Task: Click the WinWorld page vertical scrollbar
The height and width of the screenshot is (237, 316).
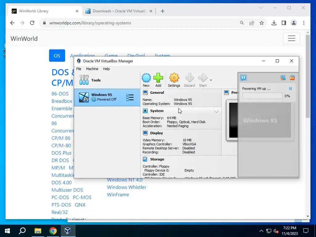Action: pos(308,77)
